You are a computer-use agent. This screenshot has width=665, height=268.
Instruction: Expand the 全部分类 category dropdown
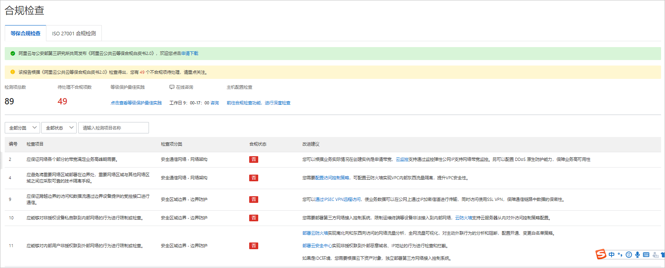tap(22, 128)
